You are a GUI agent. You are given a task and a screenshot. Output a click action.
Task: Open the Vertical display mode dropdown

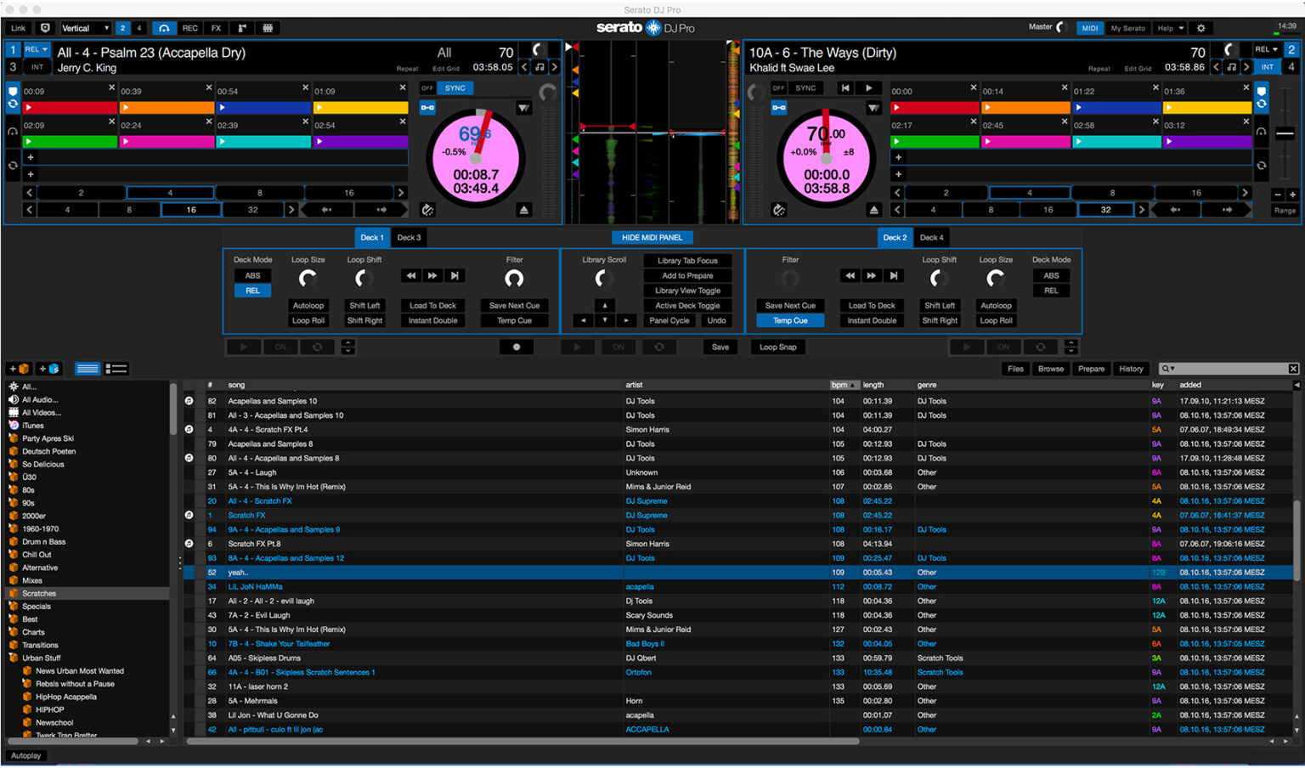[84, 27]
